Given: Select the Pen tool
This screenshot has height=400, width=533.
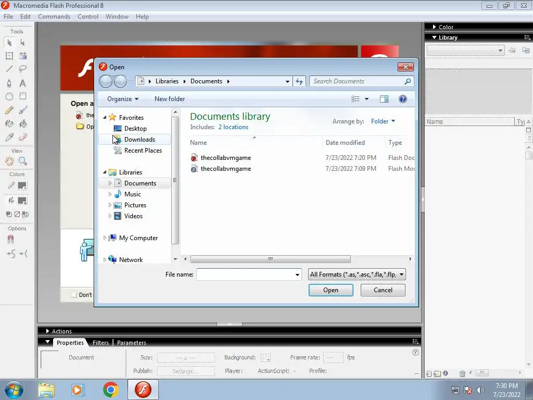Looking at the screenshot, I should click(x=9, y=83).
